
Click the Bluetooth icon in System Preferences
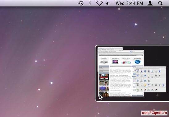pyautogui.click(x=138, y=76)
